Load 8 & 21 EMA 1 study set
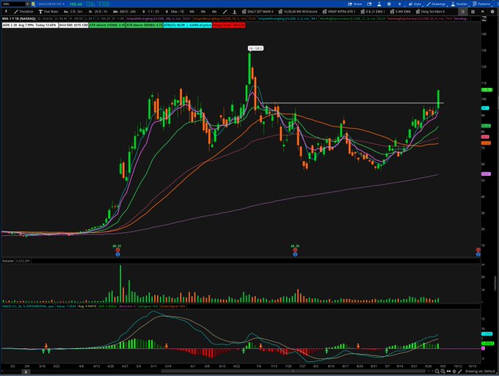Image resolution: width=499 pixels, height=376 pixels. click(373, 12)
